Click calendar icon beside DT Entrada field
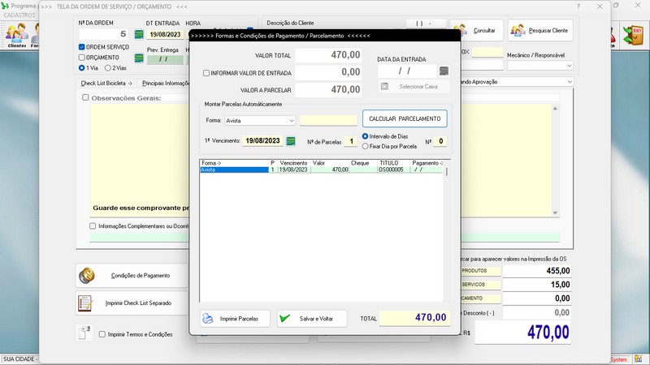 (138, 34)
